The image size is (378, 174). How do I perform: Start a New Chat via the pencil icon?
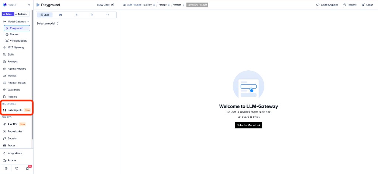(x=112, y=5)
